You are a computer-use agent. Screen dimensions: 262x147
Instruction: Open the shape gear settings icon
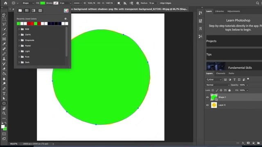point(138,3)
